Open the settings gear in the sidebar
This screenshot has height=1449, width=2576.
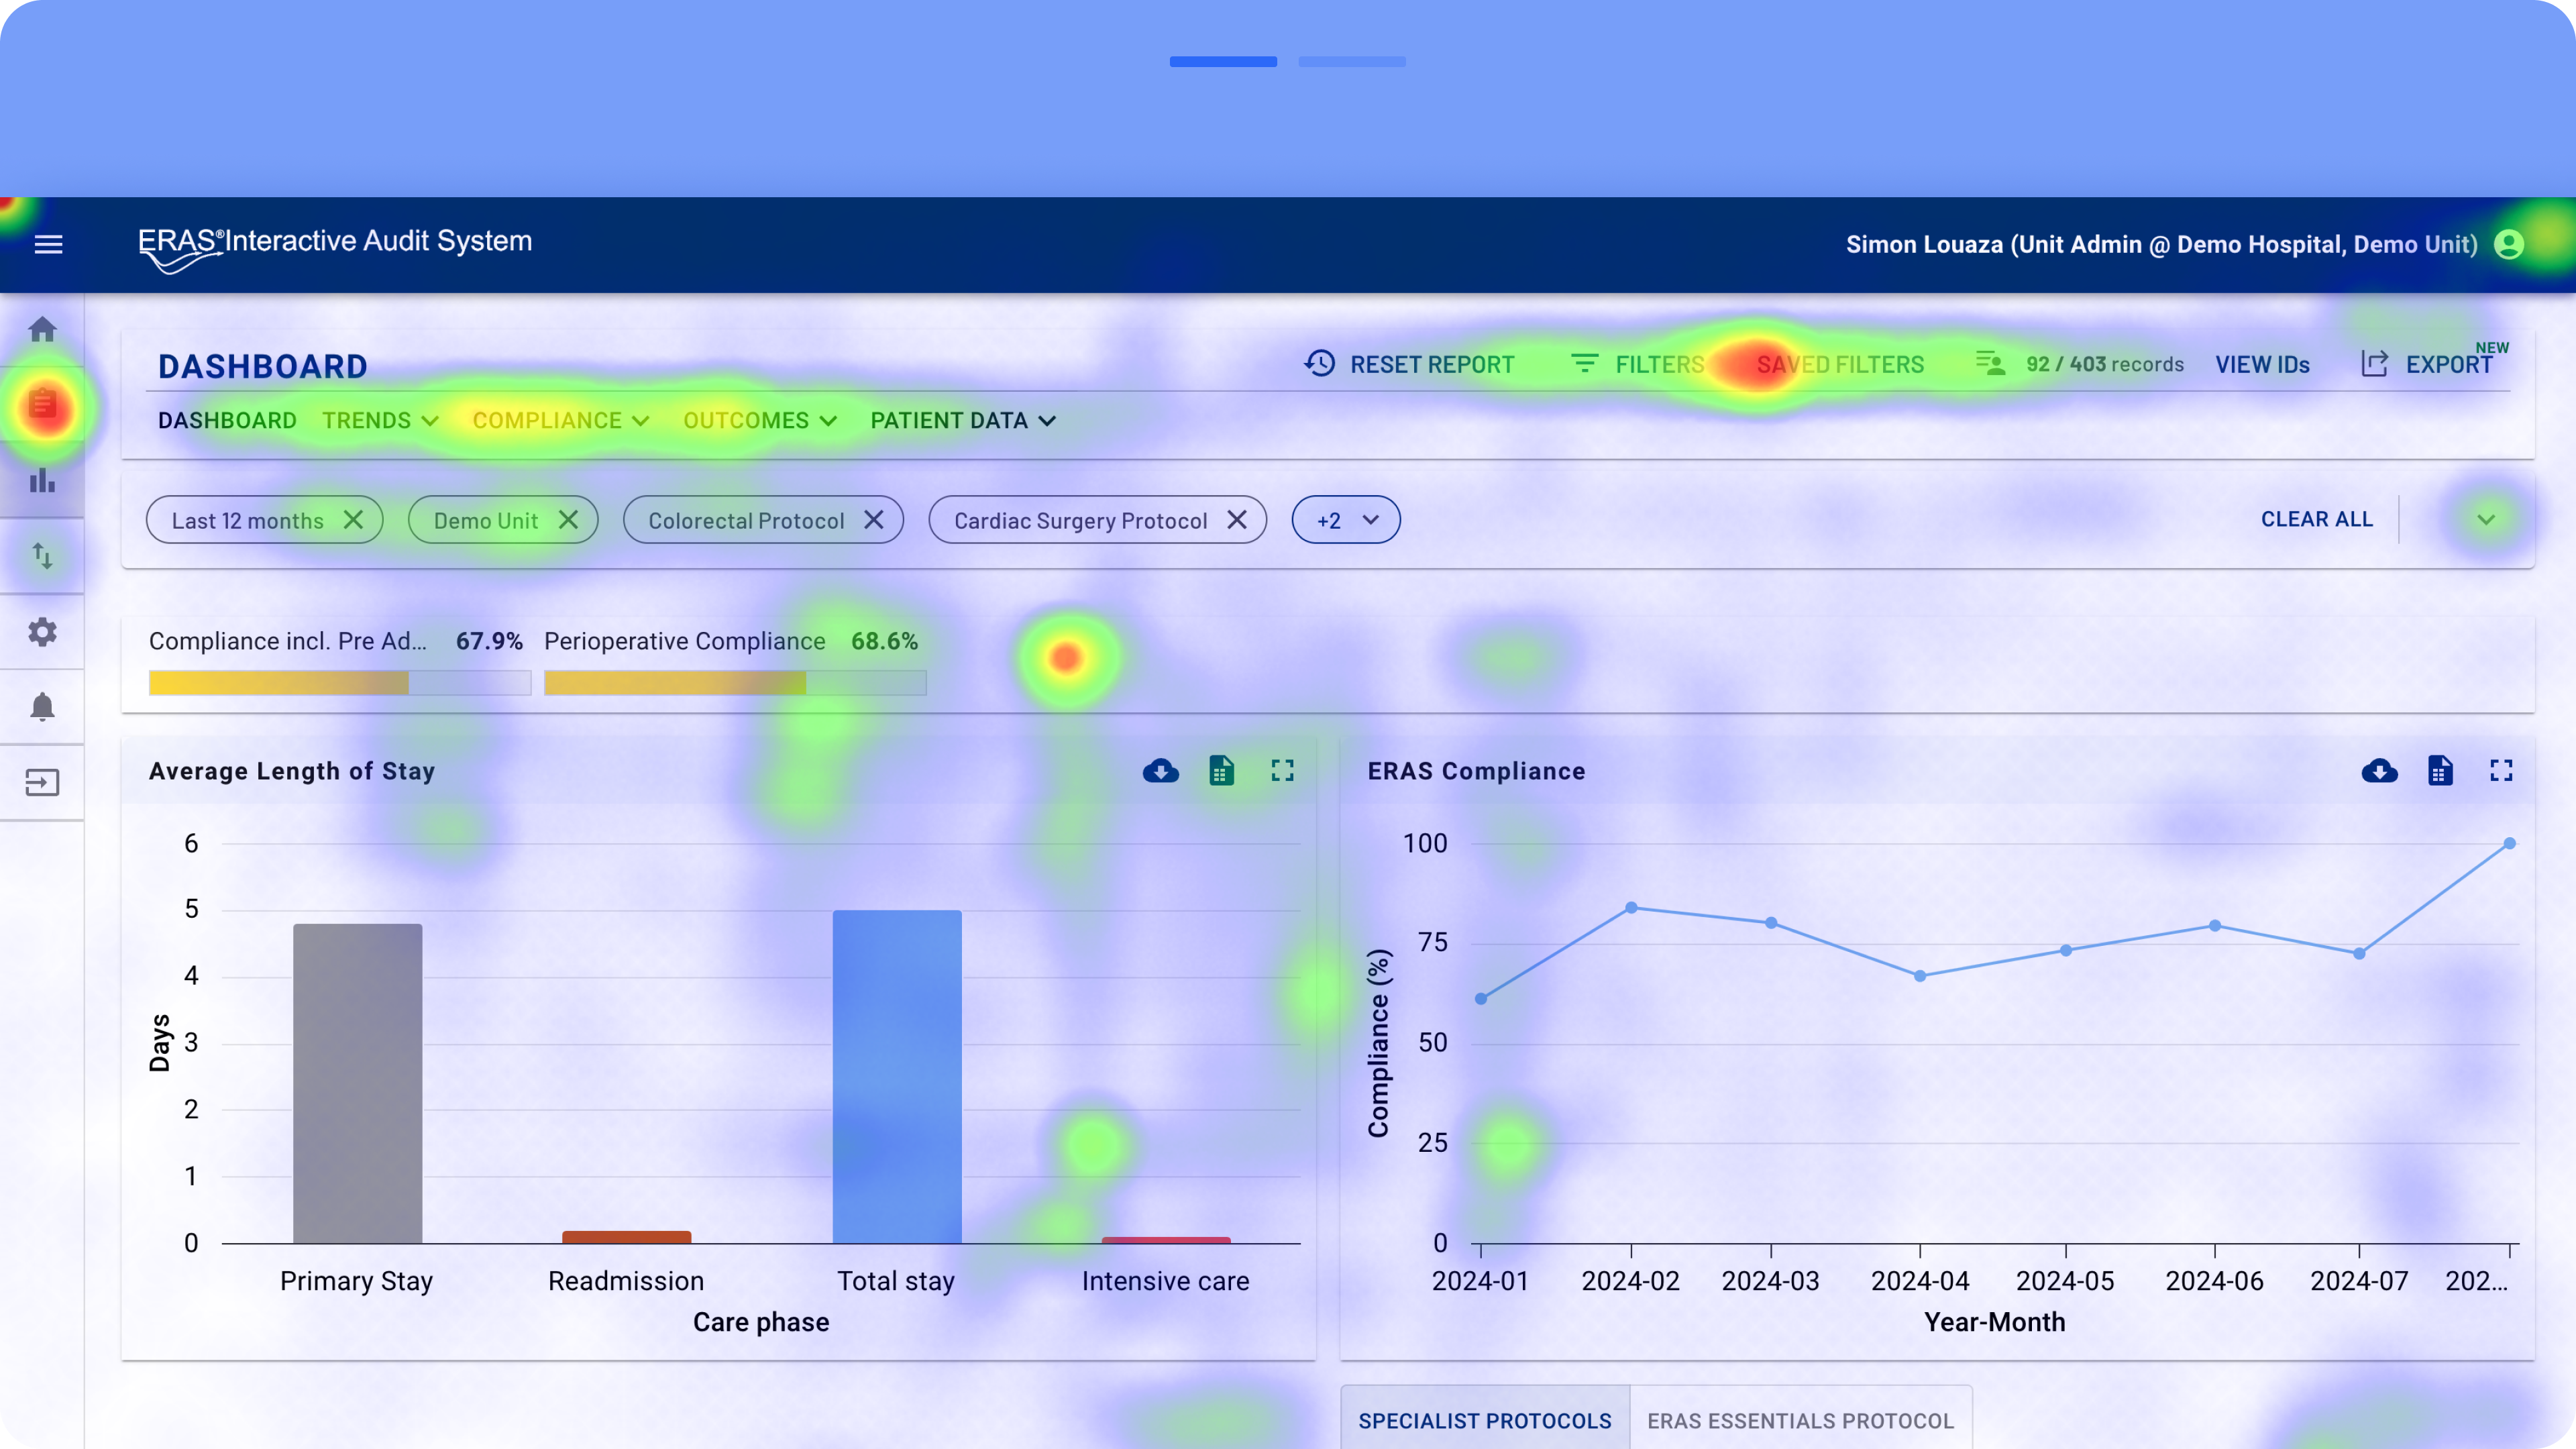tap(42, 632)
